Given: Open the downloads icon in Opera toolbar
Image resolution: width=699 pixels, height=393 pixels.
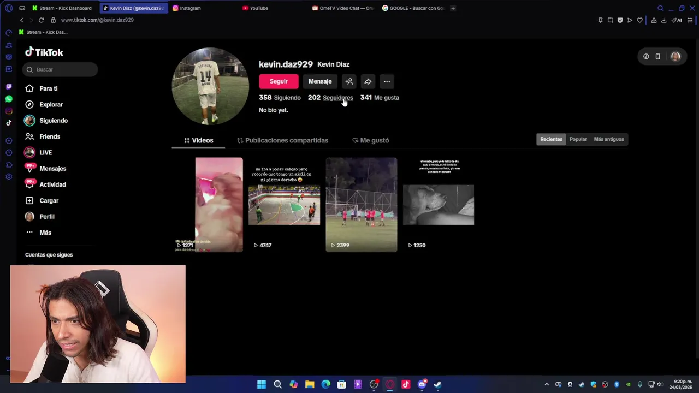Looking at the screenshot, I should [x=664, y=20].
